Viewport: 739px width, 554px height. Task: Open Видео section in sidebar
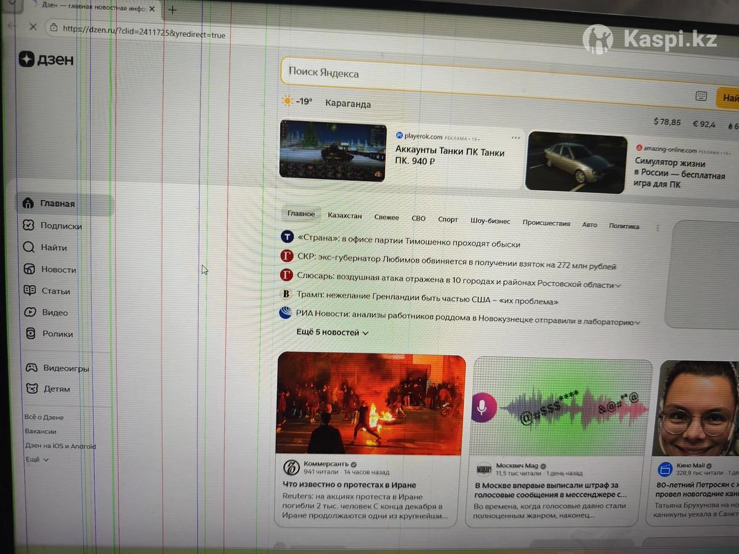point(54,313)
